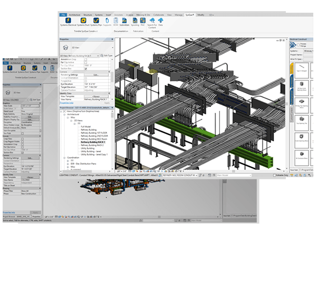Screen dimensions: 317x285
Task: Open Systems Electrical in front window ribbon
Action: (68, 22)
